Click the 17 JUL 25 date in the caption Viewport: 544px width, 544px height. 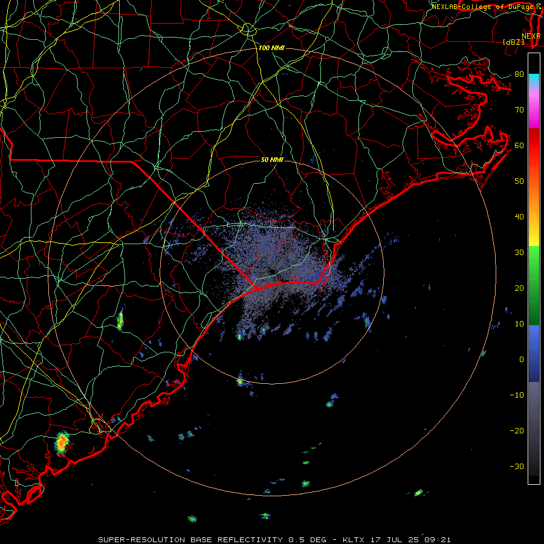coord(394,540)
